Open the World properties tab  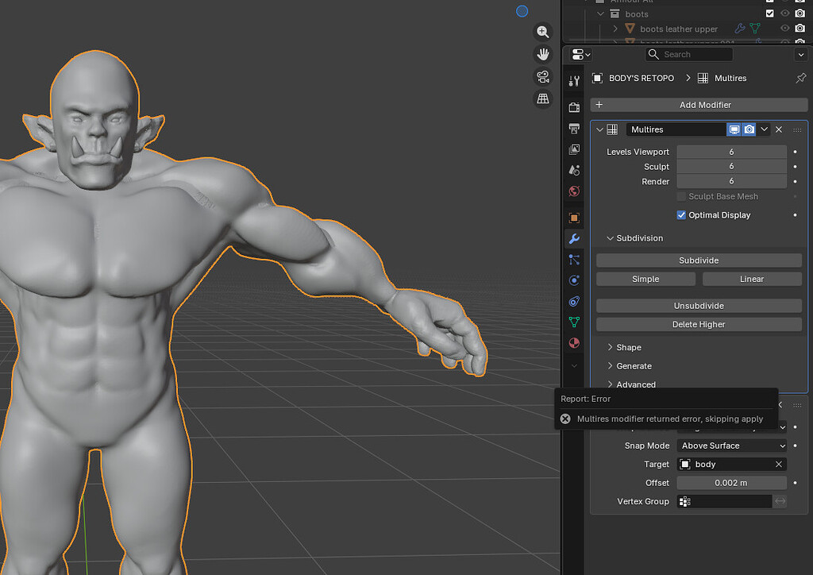click(x=574, y=191)
